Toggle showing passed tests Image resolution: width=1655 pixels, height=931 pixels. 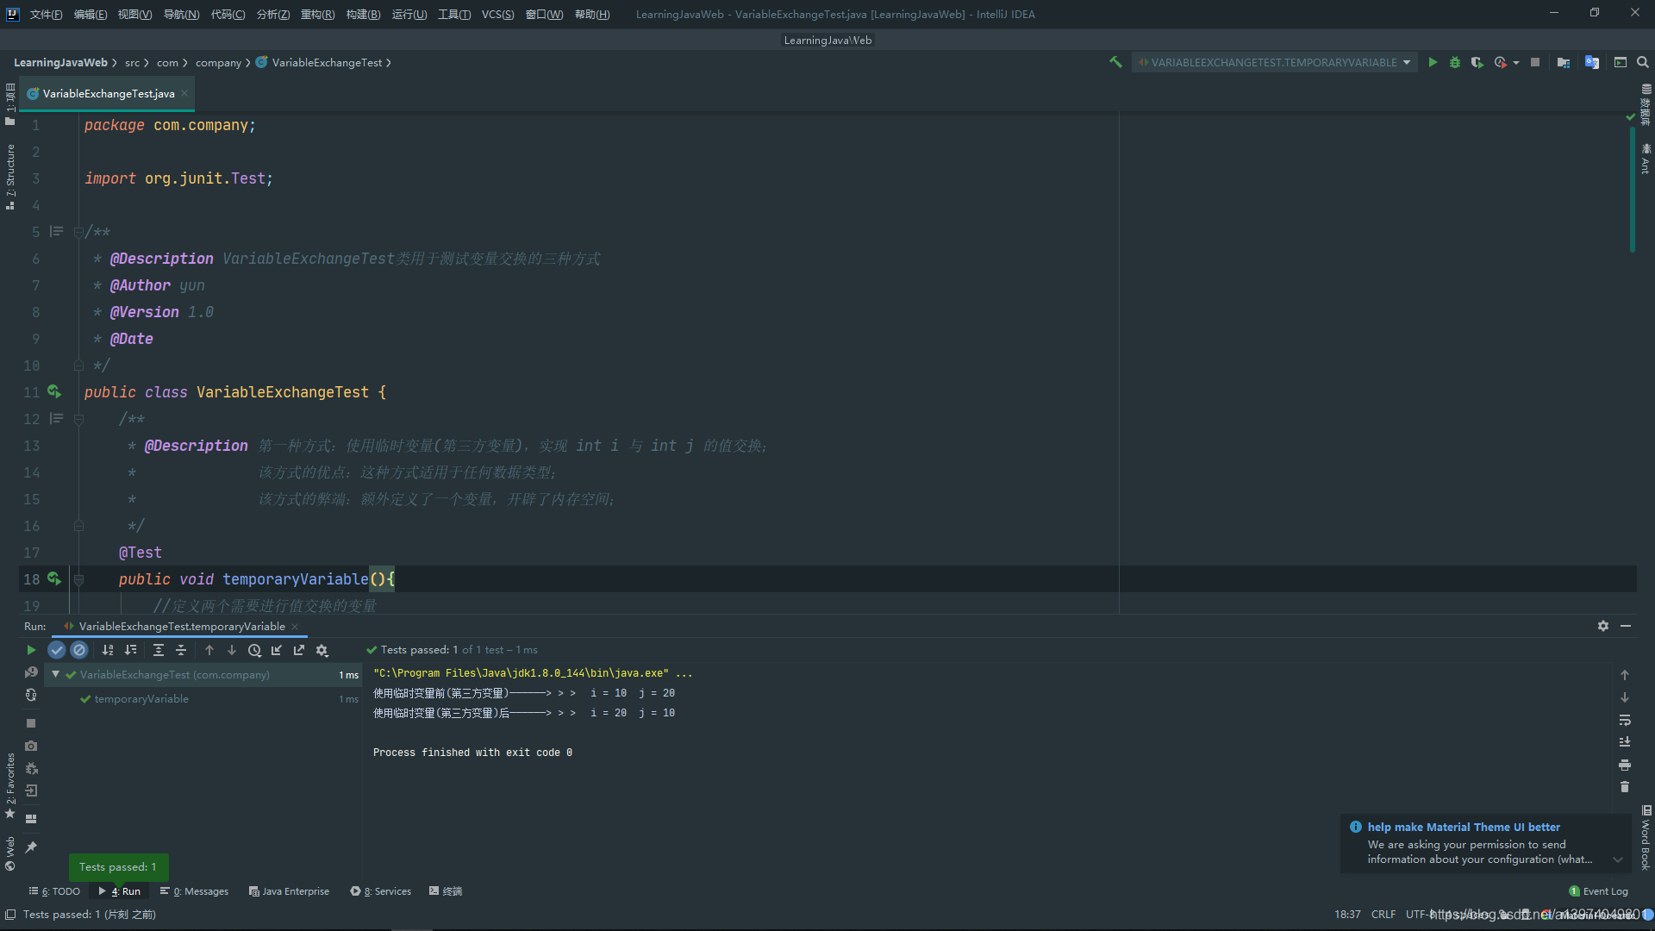coord(57,650)
